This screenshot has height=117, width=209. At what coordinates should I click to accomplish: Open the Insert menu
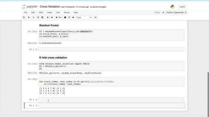click(x=50, y=12)
